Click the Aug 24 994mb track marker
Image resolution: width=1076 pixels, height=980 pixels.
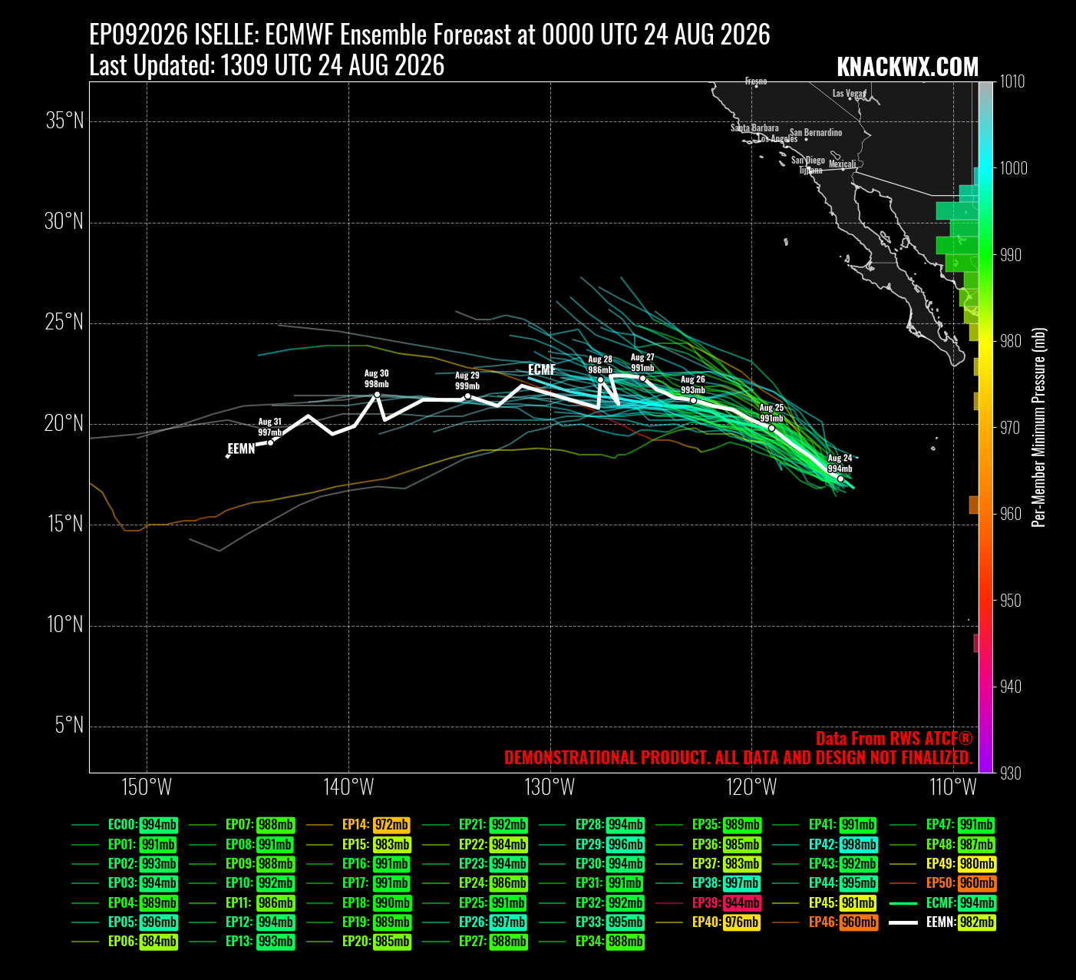pos(840,478)
